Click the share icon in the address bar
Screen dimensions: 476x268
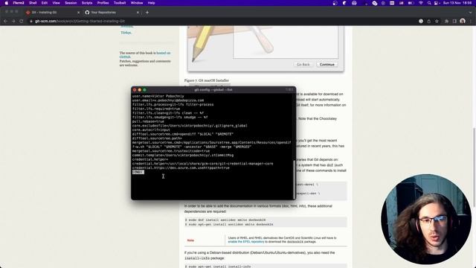pos(429,22)
